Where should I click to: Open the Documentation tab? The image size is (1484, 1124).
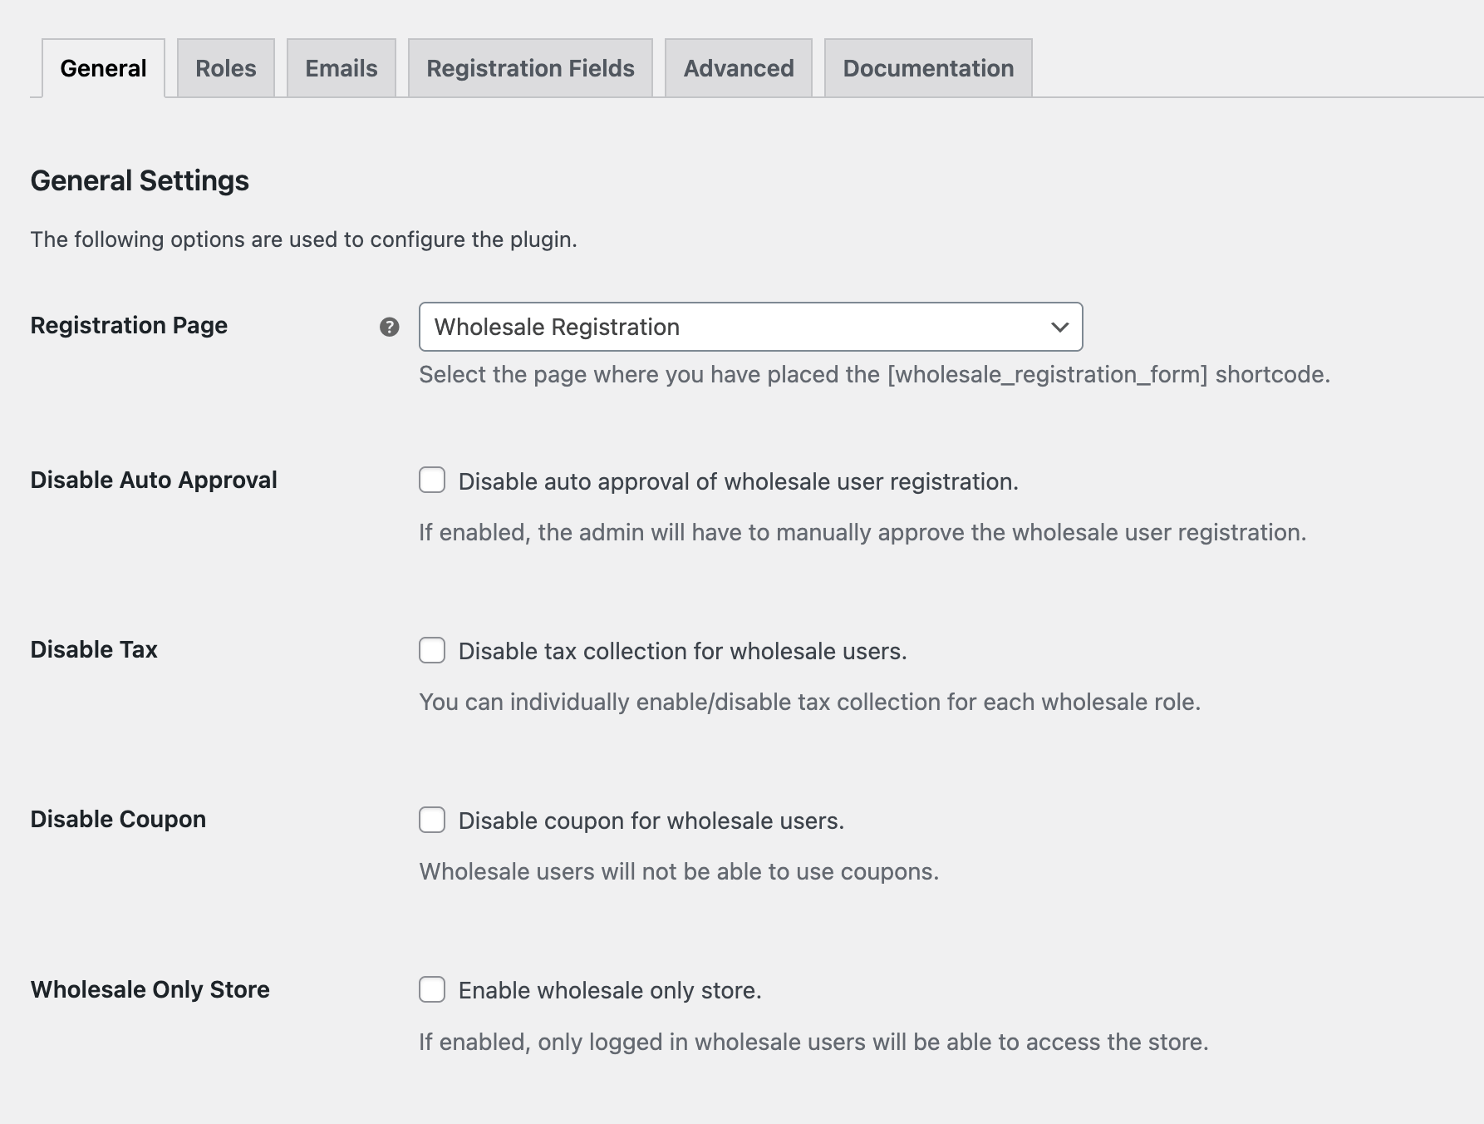(928, 68)
